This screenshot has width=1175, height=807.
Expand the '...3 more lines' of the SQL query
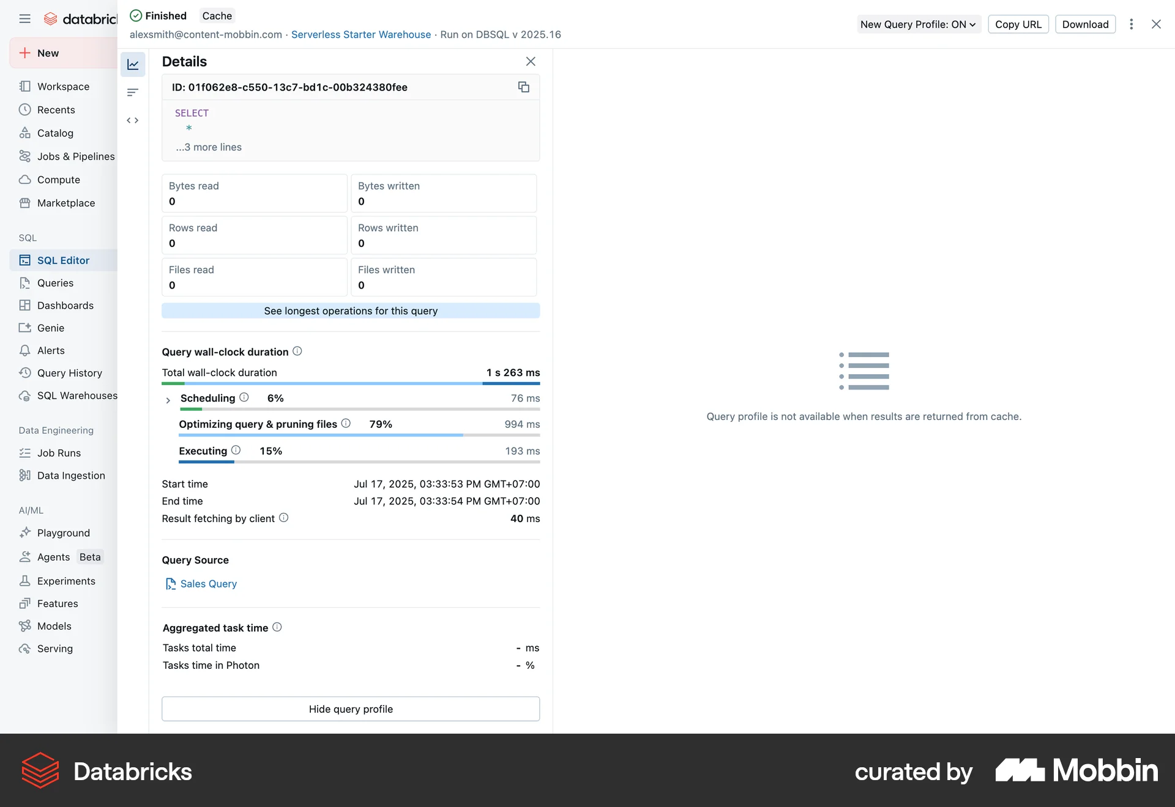click(x=208, y=147)
